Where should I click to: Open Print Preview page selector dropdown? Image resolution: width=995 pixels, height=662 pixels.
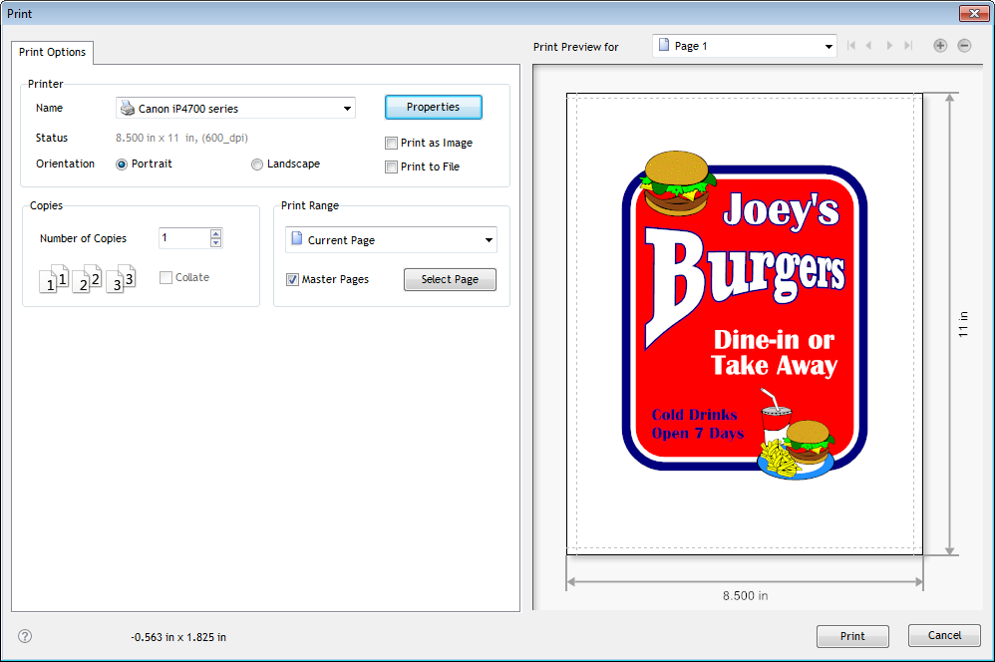829,47
